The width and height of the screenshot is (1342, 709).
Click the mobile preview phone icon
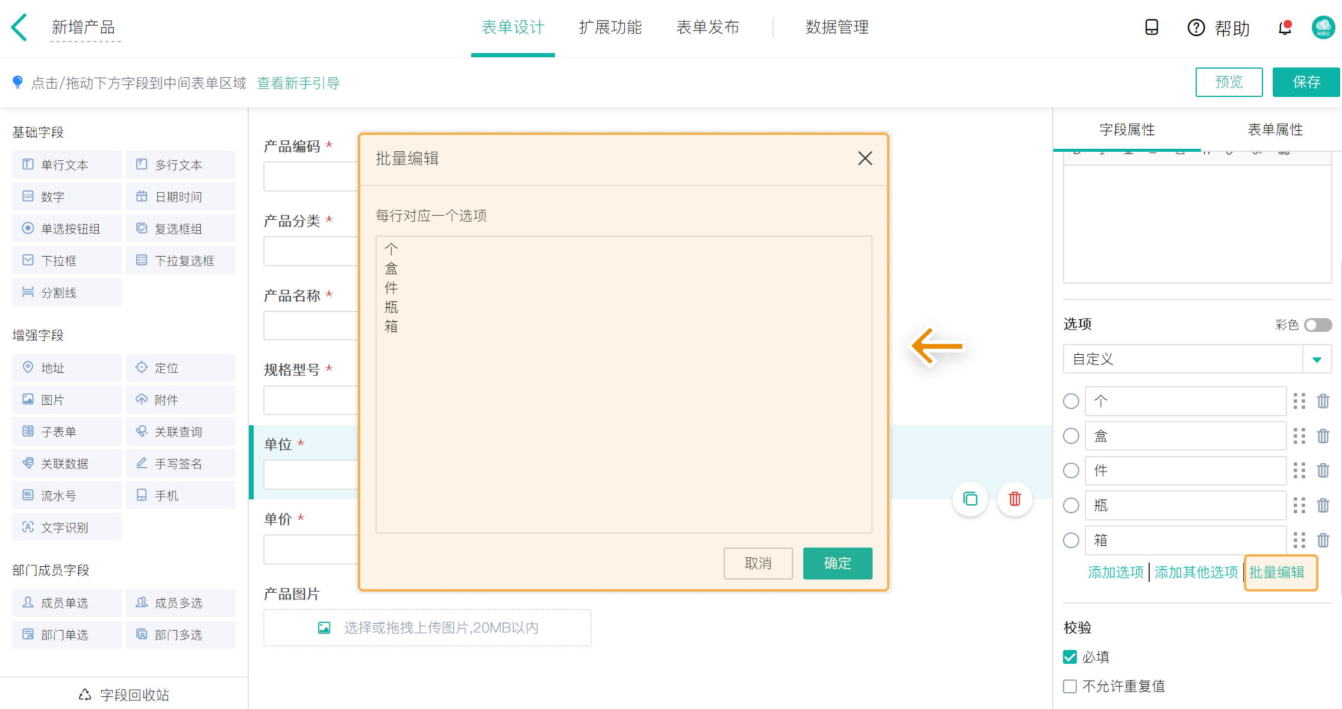(1151, 27)
